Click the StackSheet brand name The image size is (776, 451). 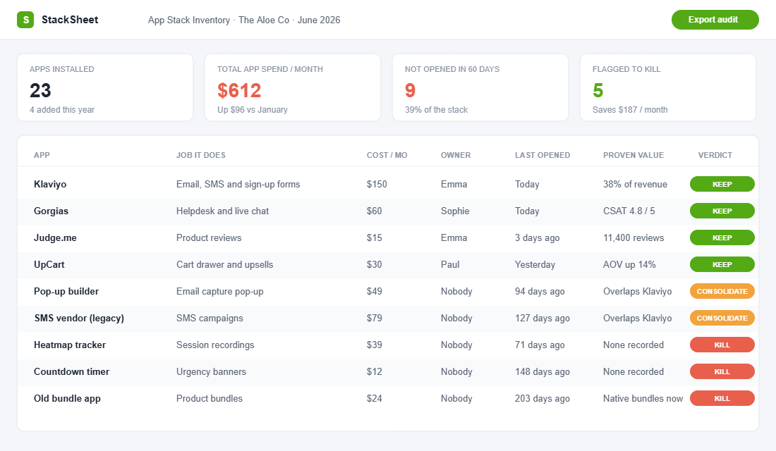70,20
